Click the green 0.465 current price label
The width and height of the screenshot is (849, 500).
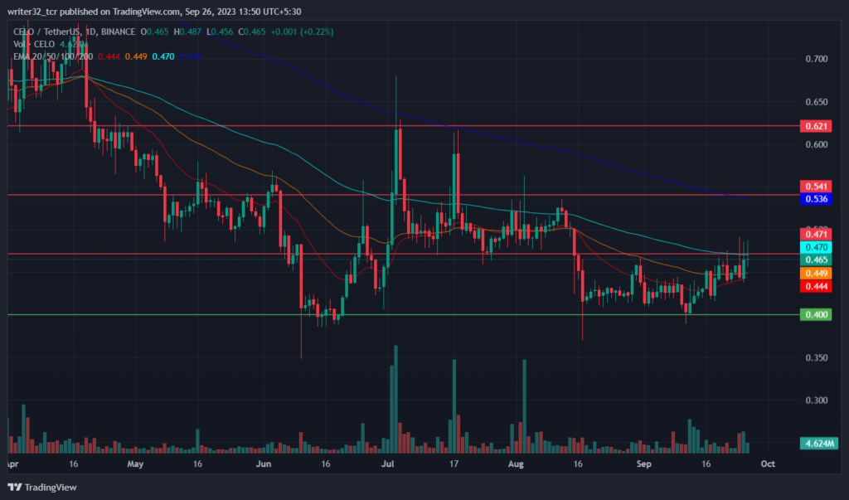coord(816,260)
